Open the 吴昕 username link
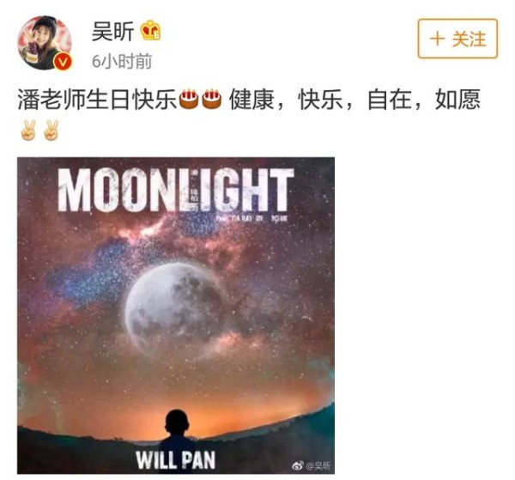The height and width of the screenshot is (480, 515). 113,32
